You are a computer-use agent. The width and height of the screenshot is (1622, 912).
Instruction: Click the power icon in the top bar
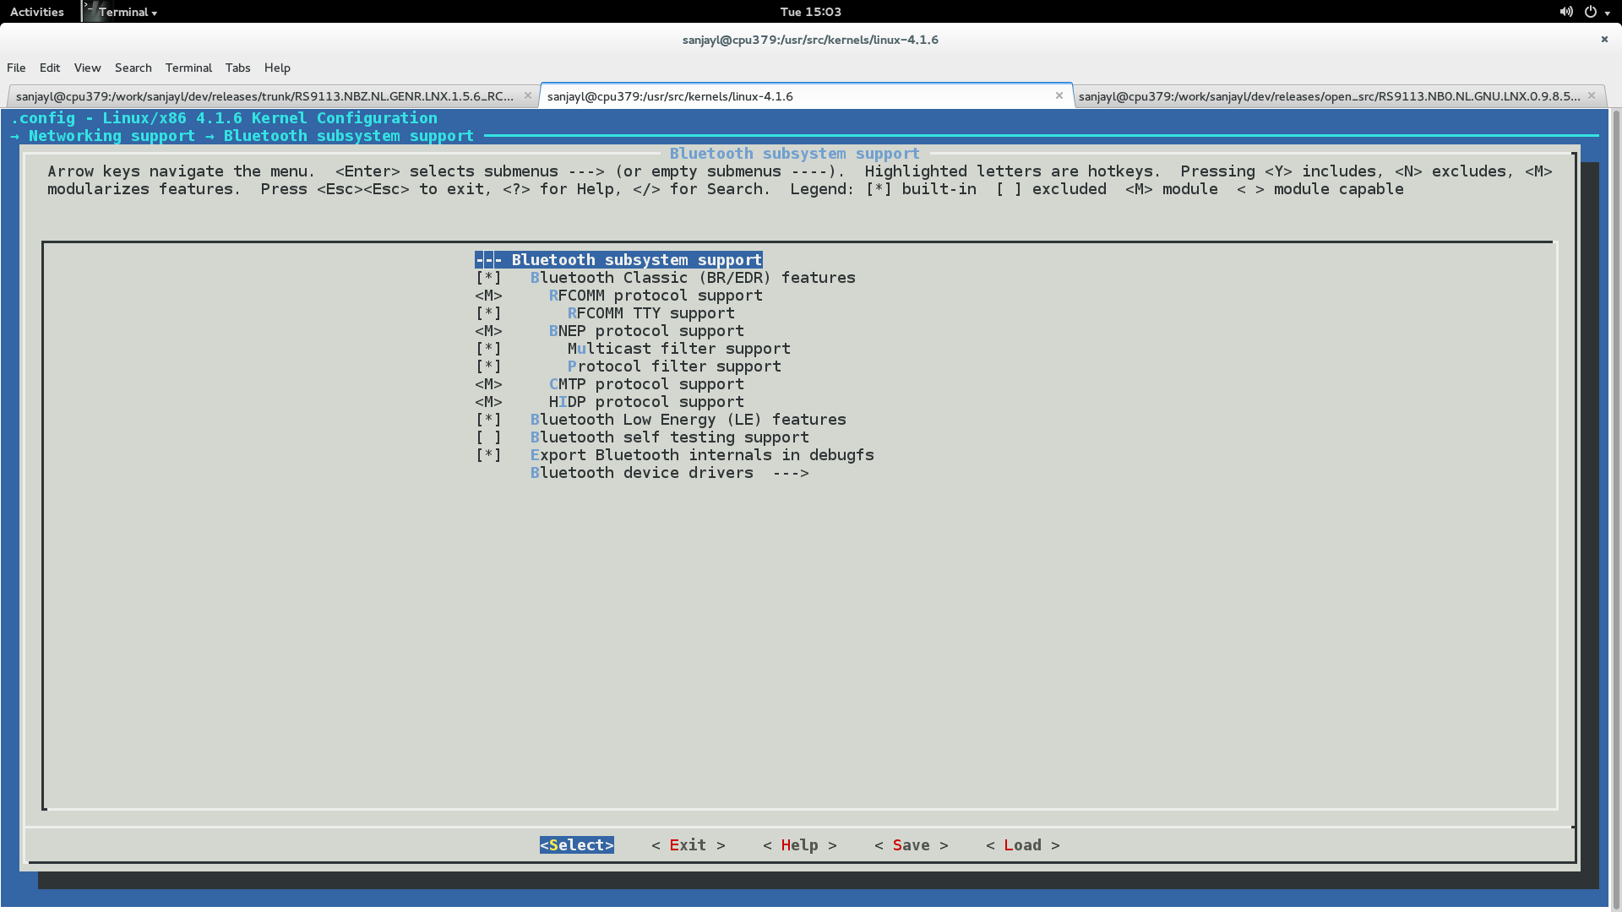[x=1592, y=11]
